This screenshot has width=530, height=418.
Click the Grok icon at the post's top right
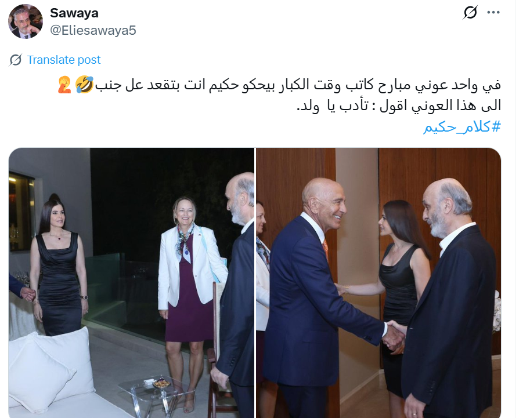point(470,13)
